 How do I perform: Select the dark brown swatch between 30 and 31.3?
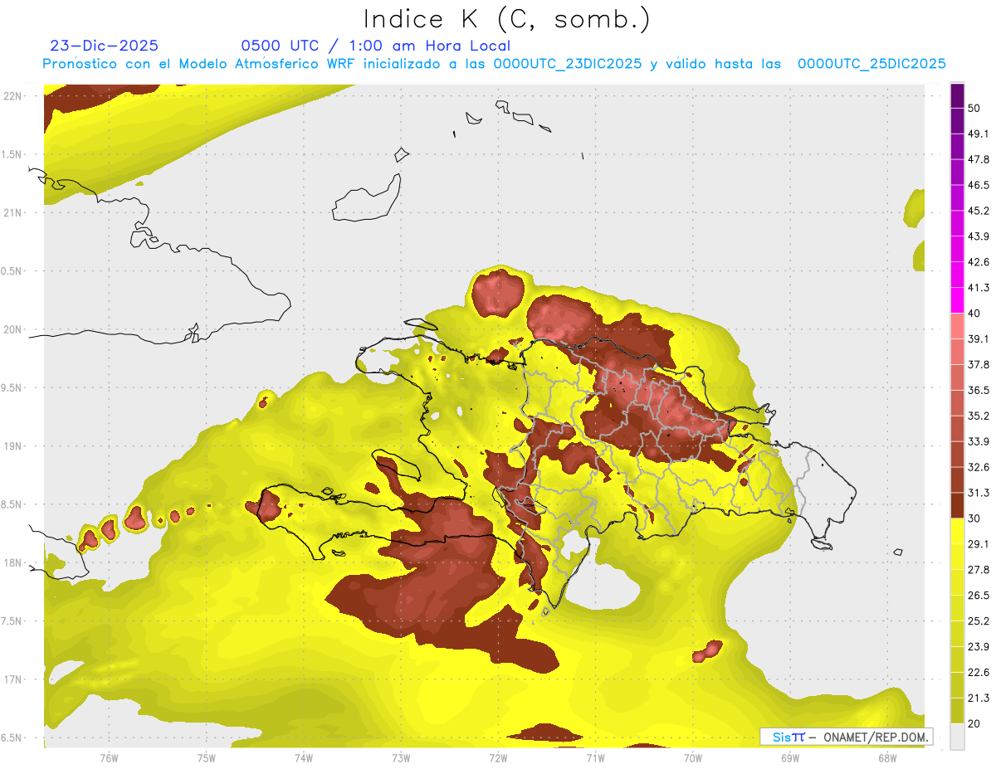click(957, 506)
